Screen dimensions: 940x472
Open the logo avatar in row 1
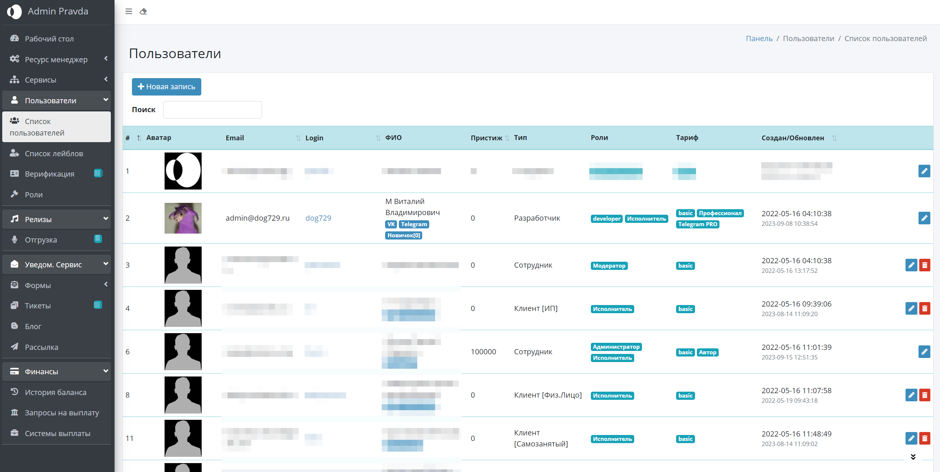[x=183, y=171]
